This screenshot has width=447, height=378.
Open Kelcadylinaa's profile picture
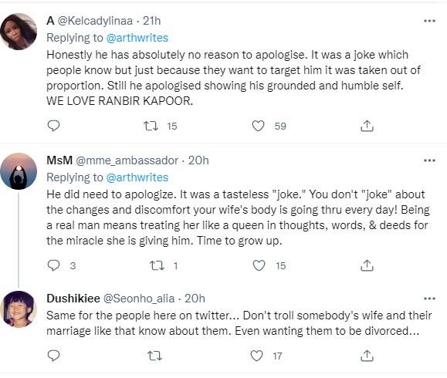pos(19,32)
